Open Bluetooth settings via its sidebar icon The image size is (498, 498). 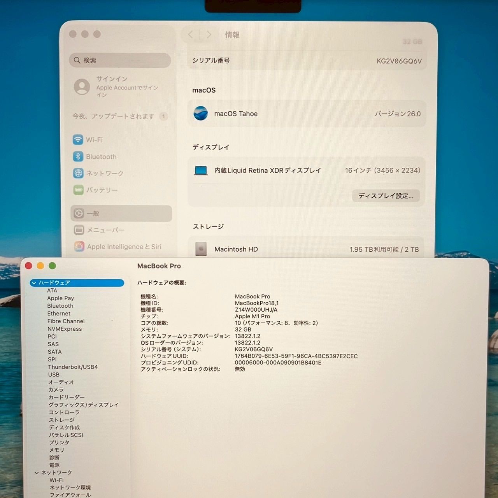coord(78,156)
